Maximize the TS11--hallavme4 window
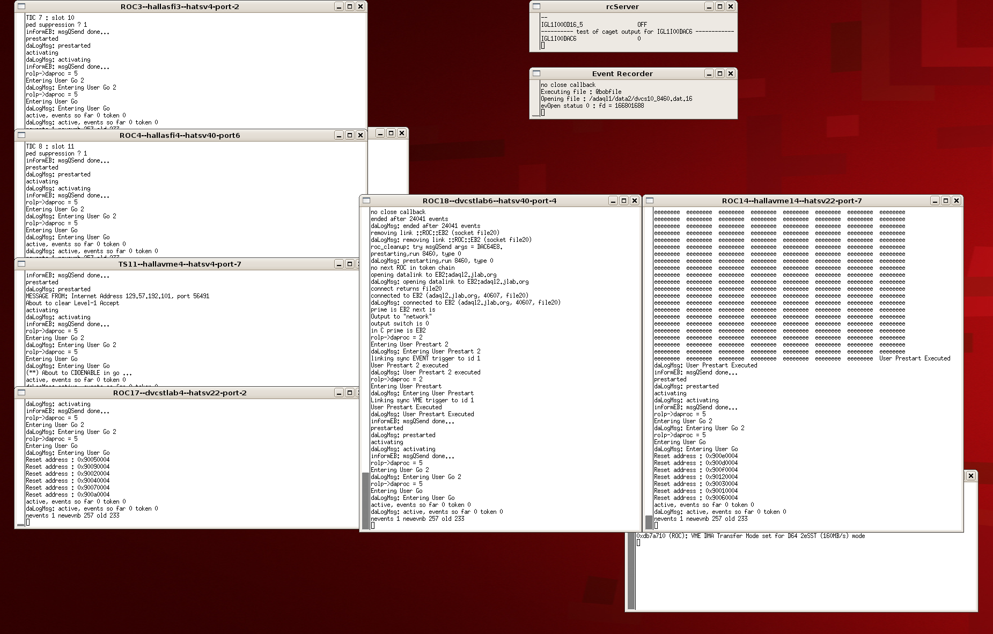993x634 pixels. (x=350, y=264)
